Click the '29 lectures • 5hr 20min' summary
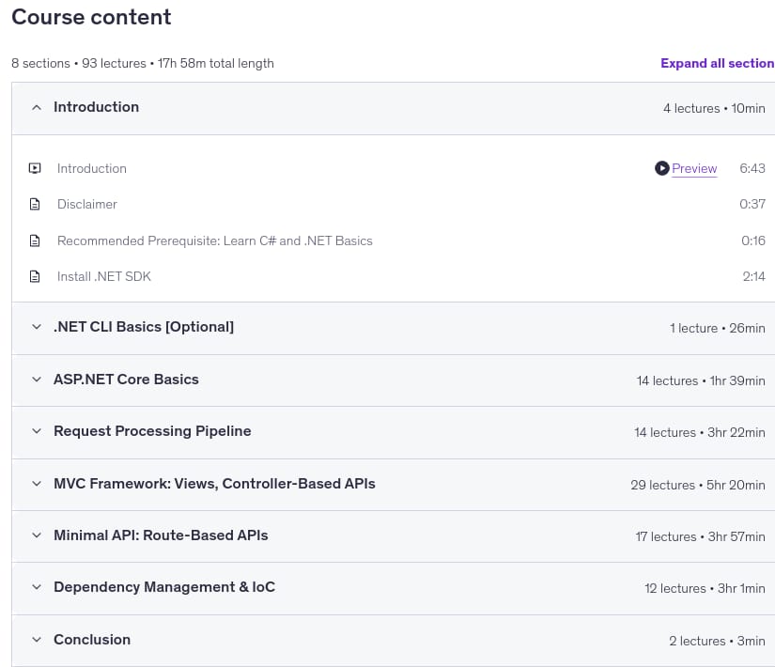Screen dimensions: 775x667 (x=698, y=485)
